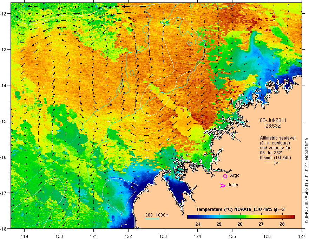309x239 pixels.
Task: Select the time text 23:53Z
Action: [273, 125]
